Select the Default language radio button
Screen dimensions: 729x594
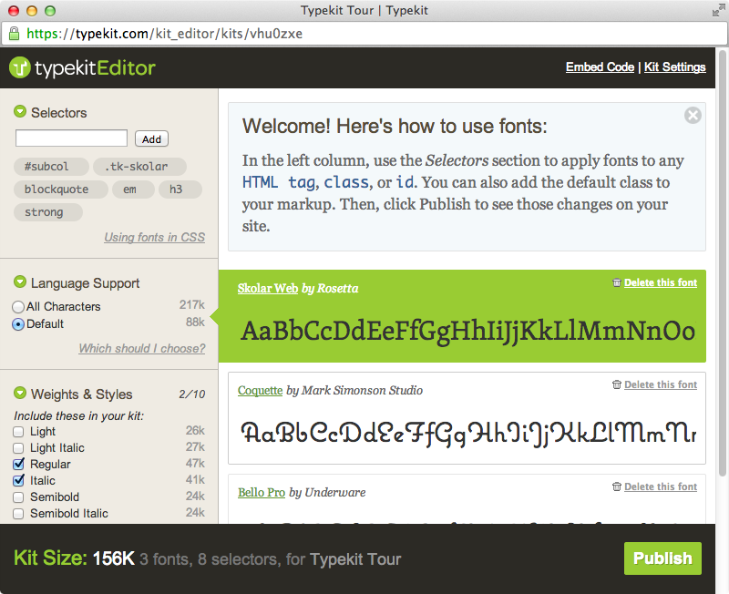point(18,324)
